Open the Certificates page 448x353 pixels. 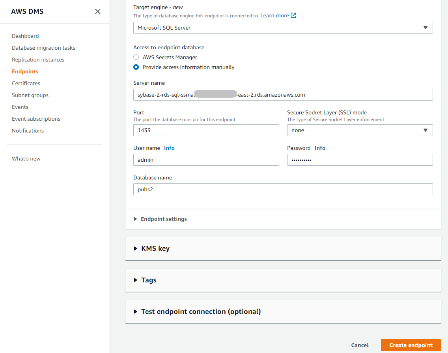[x=26, y=83]
